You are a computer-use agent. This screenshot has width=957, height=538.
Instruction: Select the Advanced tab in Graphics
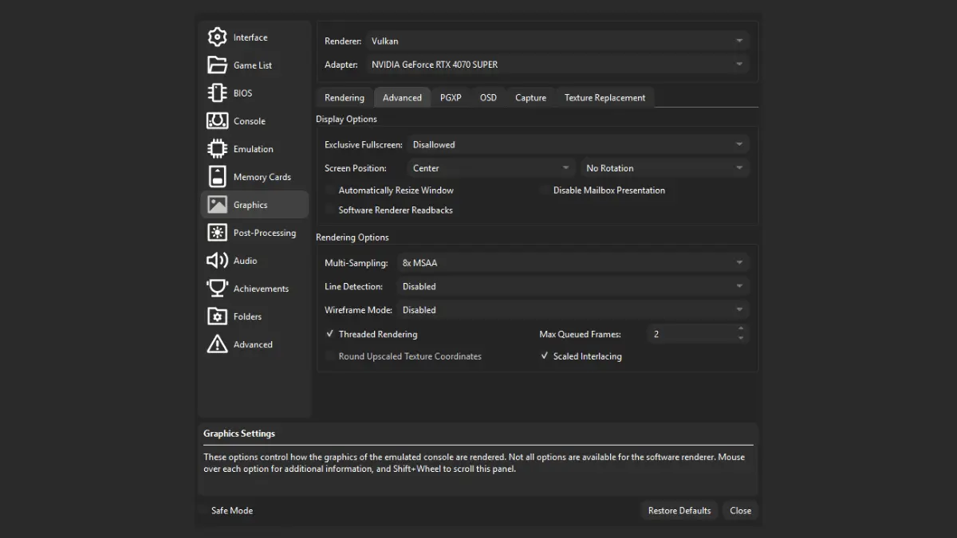[x=402, y=98]
